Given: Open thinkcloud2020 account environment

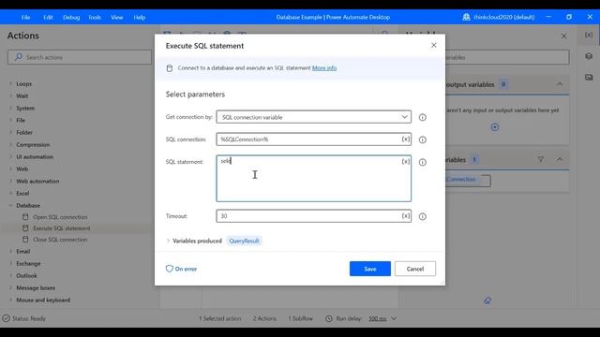Looking at the screenshot, I should tap(499, 17).
